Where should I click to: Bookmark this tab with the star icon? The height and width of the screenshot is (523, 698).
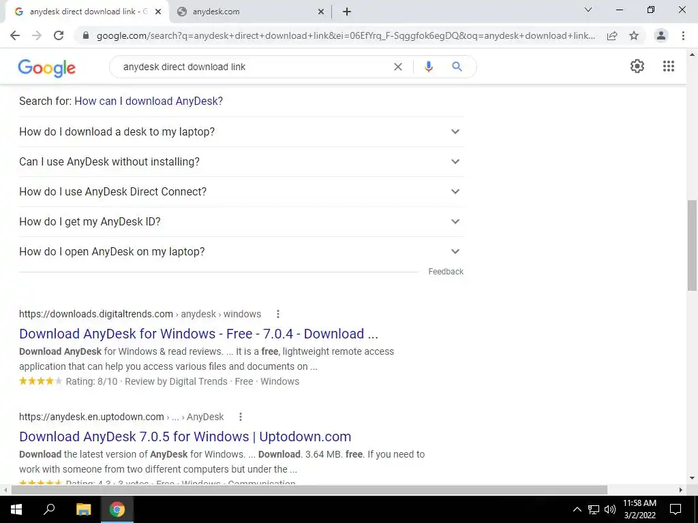coord(634,35)
